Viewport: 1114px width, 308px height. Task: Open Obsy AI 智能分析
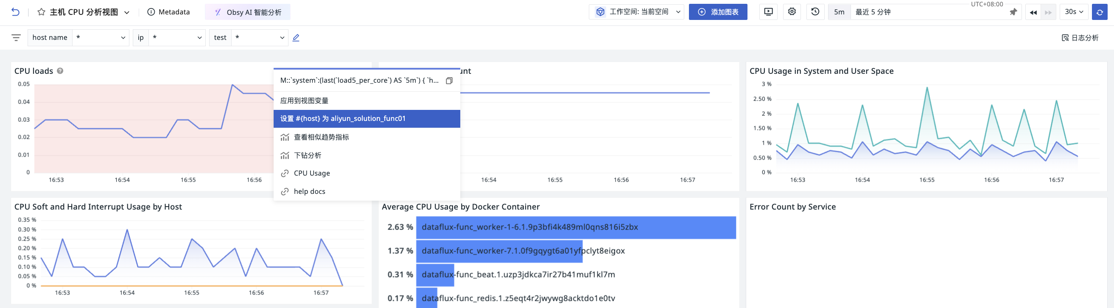(x=248, y=12)
